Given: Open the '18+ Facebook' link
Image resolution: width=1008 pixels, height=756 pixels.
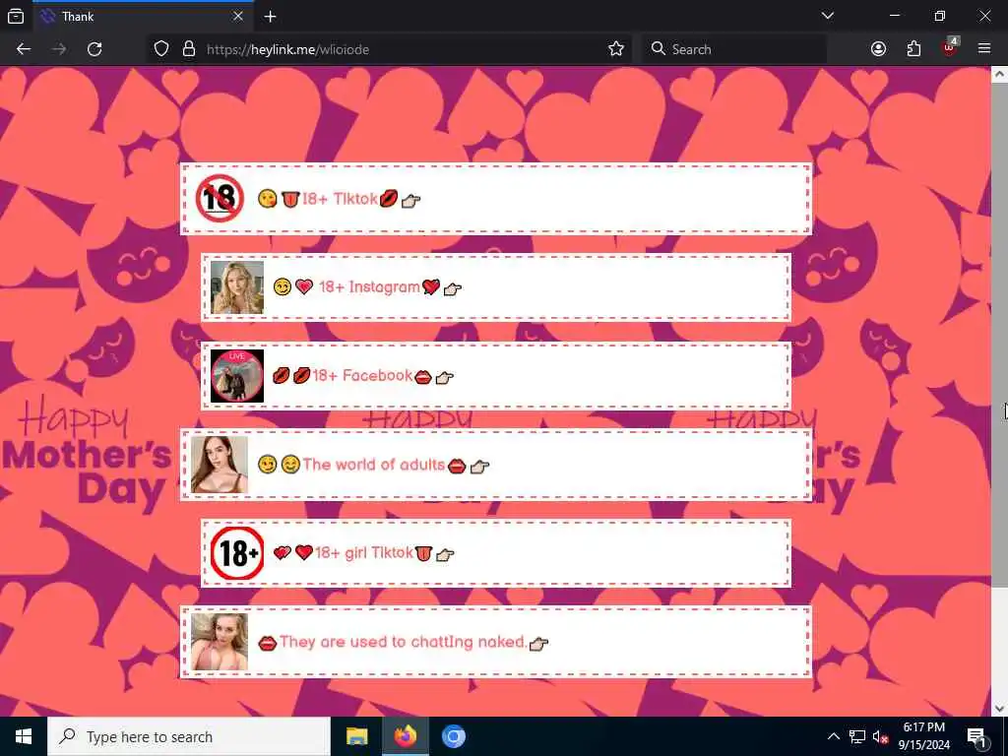Looking at the screenshot, I should (496, 376).
